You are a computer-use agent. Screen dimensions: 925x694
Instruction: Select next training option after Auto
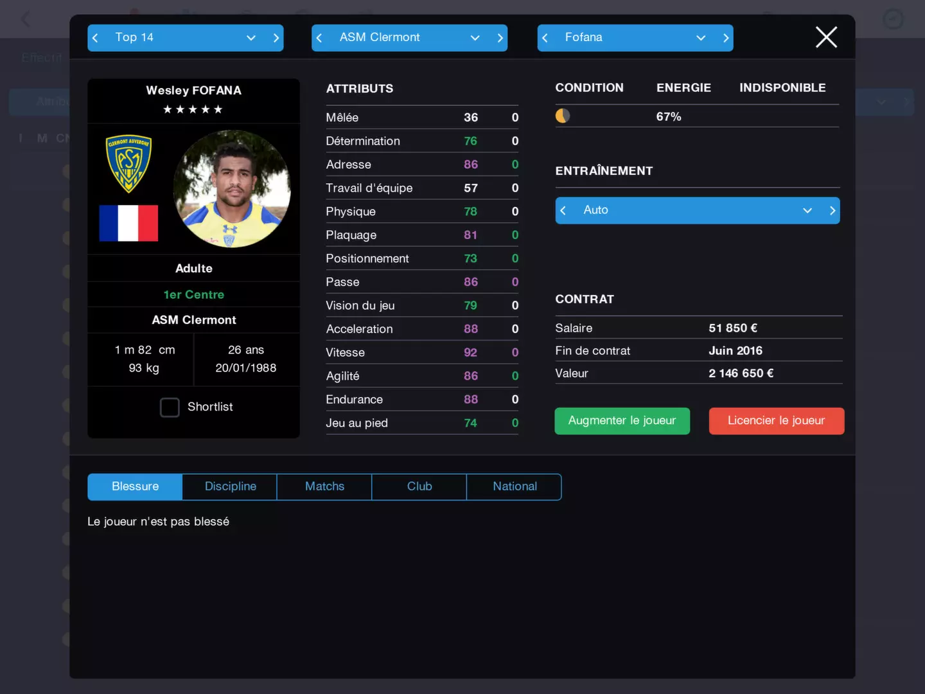point(833,210)
